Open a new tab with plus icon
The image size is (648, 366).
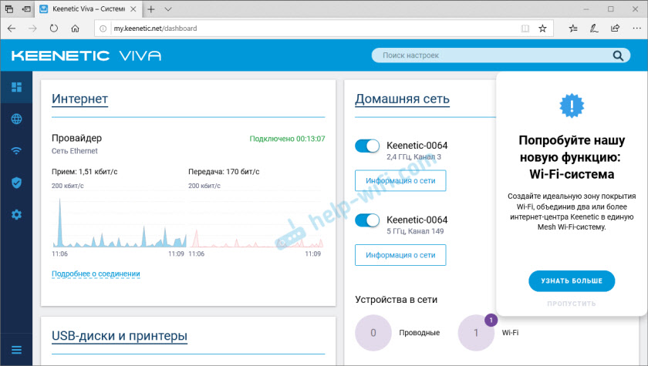[x=151, y=9]
